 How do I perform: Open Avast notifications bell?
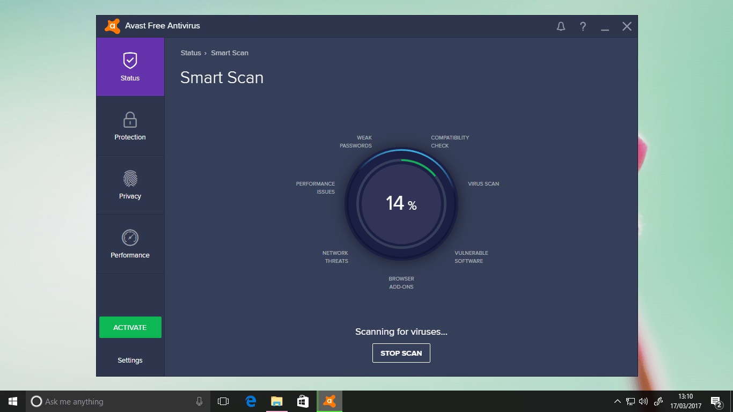click(x=561, y=26)
